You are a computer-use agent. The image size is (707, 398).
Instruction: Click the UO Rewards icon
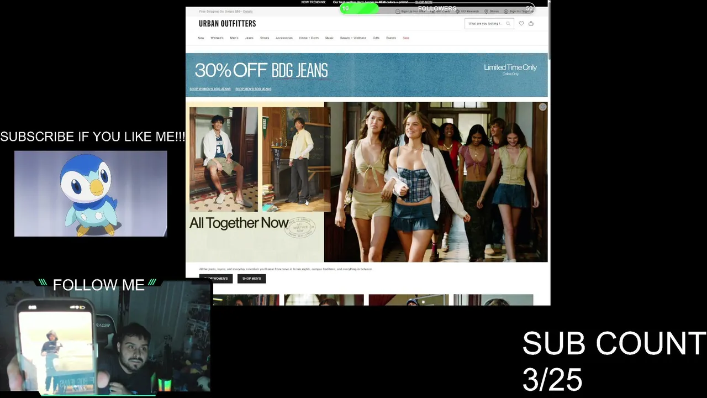point(457,11)
